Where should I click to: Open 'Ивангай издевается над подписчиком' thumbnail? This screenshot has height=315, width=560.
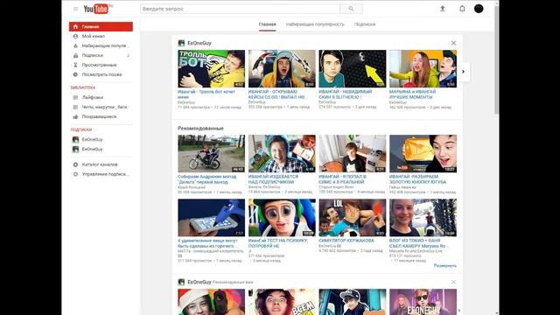click(x=282, y=154)
